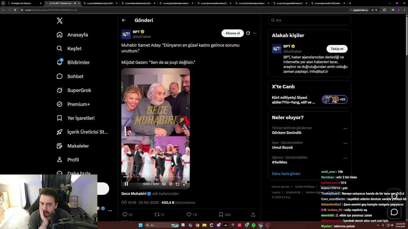Open Keşfet search page

point(69,49)
